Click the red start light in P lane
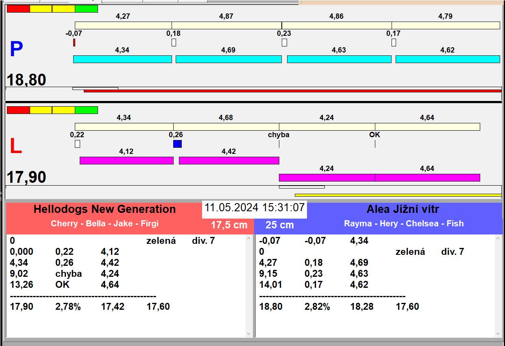Screen dimensions: 505x346 tap(18, 9)
